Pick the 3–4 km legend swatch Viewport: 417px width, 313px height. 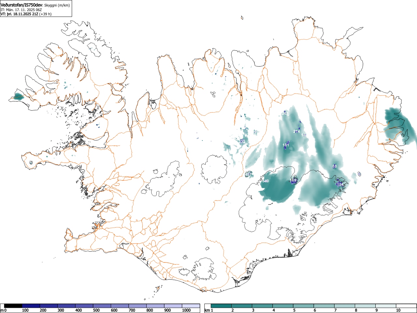[x=262, y=306]
